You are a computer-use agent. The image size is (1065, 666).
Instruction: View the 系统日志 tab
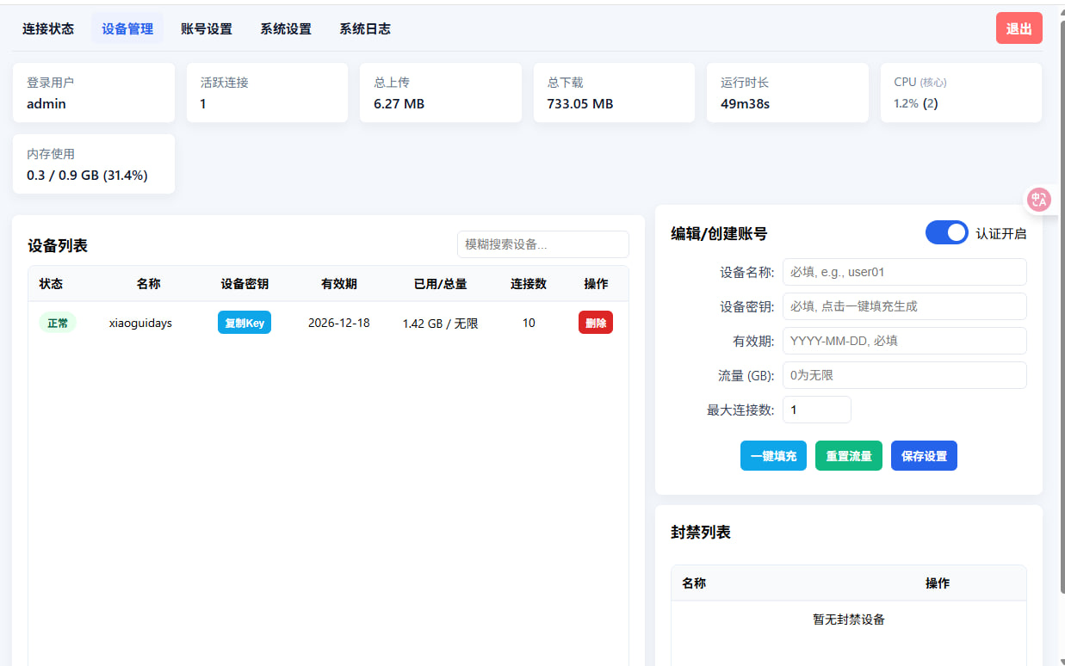point(365,28)
